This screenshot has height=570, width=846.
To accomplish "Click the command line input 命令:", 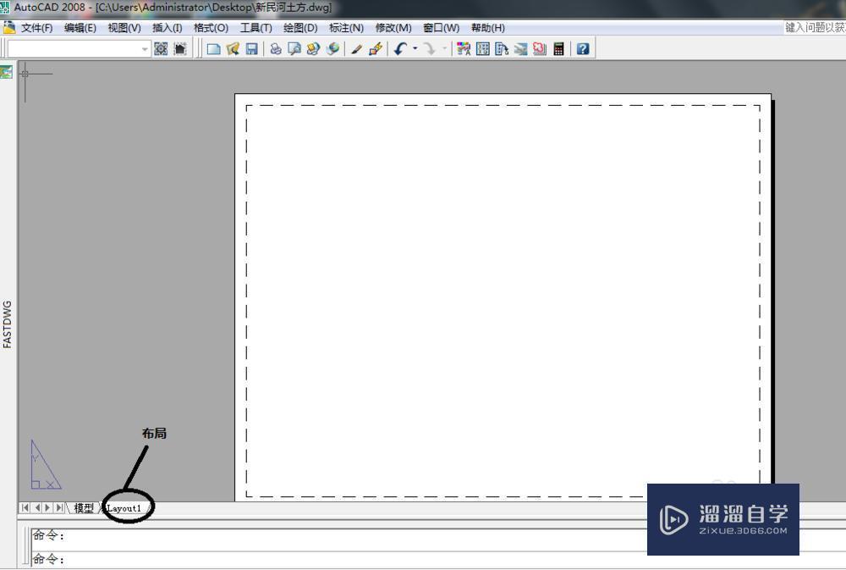I will (438, 559).
